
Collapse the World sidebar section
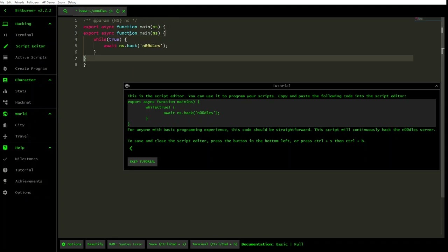pyautogui.click(x=50, y=114)
